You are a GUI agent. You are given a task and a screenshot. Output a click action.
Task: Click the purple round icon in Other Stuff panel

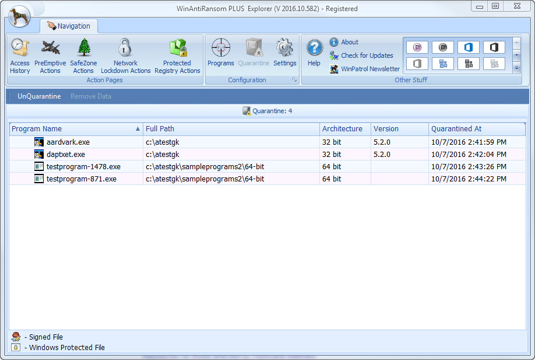click(417, 47)
